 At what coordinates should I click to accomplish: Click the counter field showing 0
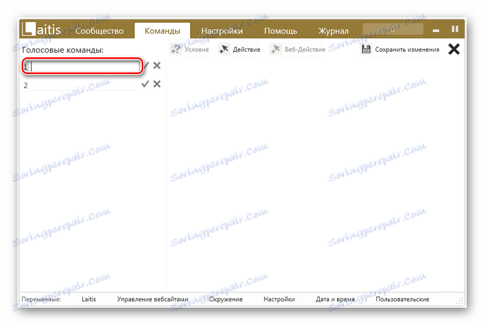(x=393, y=29)
